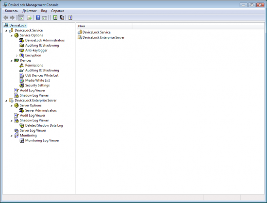Select 'DeviceLock Enterprise Server' text in right pane

tap(103, 37)
